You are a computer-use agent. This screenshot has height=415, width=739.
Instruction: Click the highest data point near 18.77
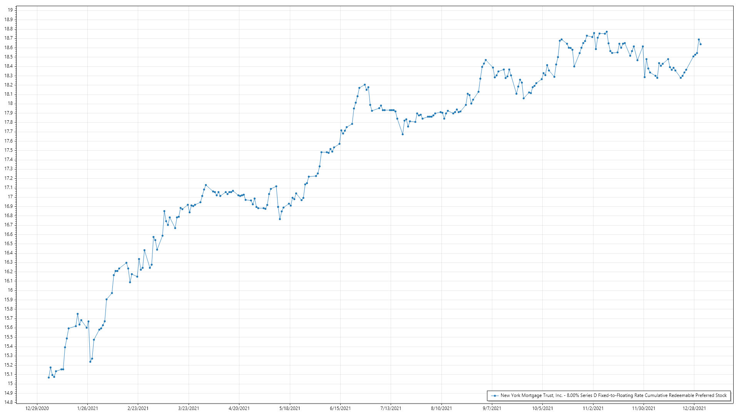click(607, 32)
